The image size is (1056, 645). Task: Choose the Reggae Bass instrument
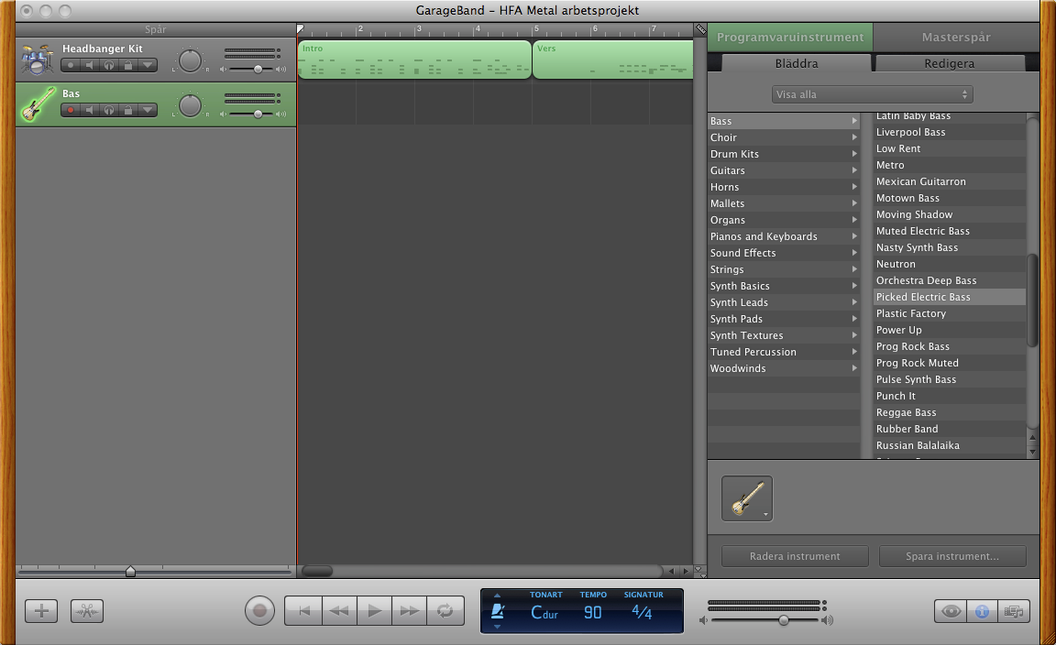(x=949, y=412)
